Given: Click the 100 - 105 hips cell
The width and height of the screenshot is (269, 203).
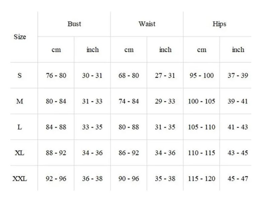Looking at the screenshot, I should [201, 101].
